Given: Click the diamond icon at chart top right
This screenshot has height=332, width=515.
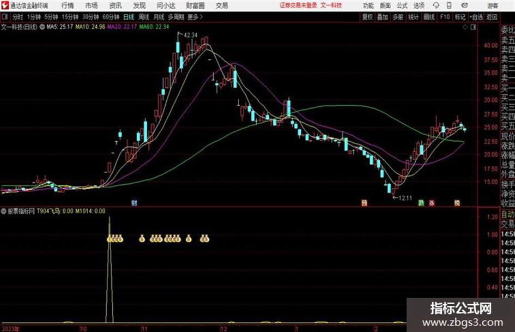Looking at the screenshot, I should [465, 27].
